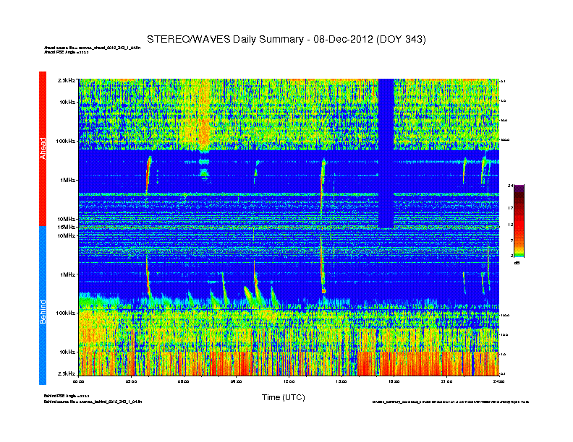Click the red Ahead spacecraft bar
Screen dimensions: 573x442
[42, 148]
